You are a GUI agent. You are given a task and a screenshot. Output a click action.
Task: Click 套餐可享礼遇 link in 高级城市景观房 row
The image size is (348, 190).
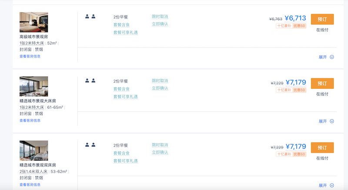(x=126, y=33)
